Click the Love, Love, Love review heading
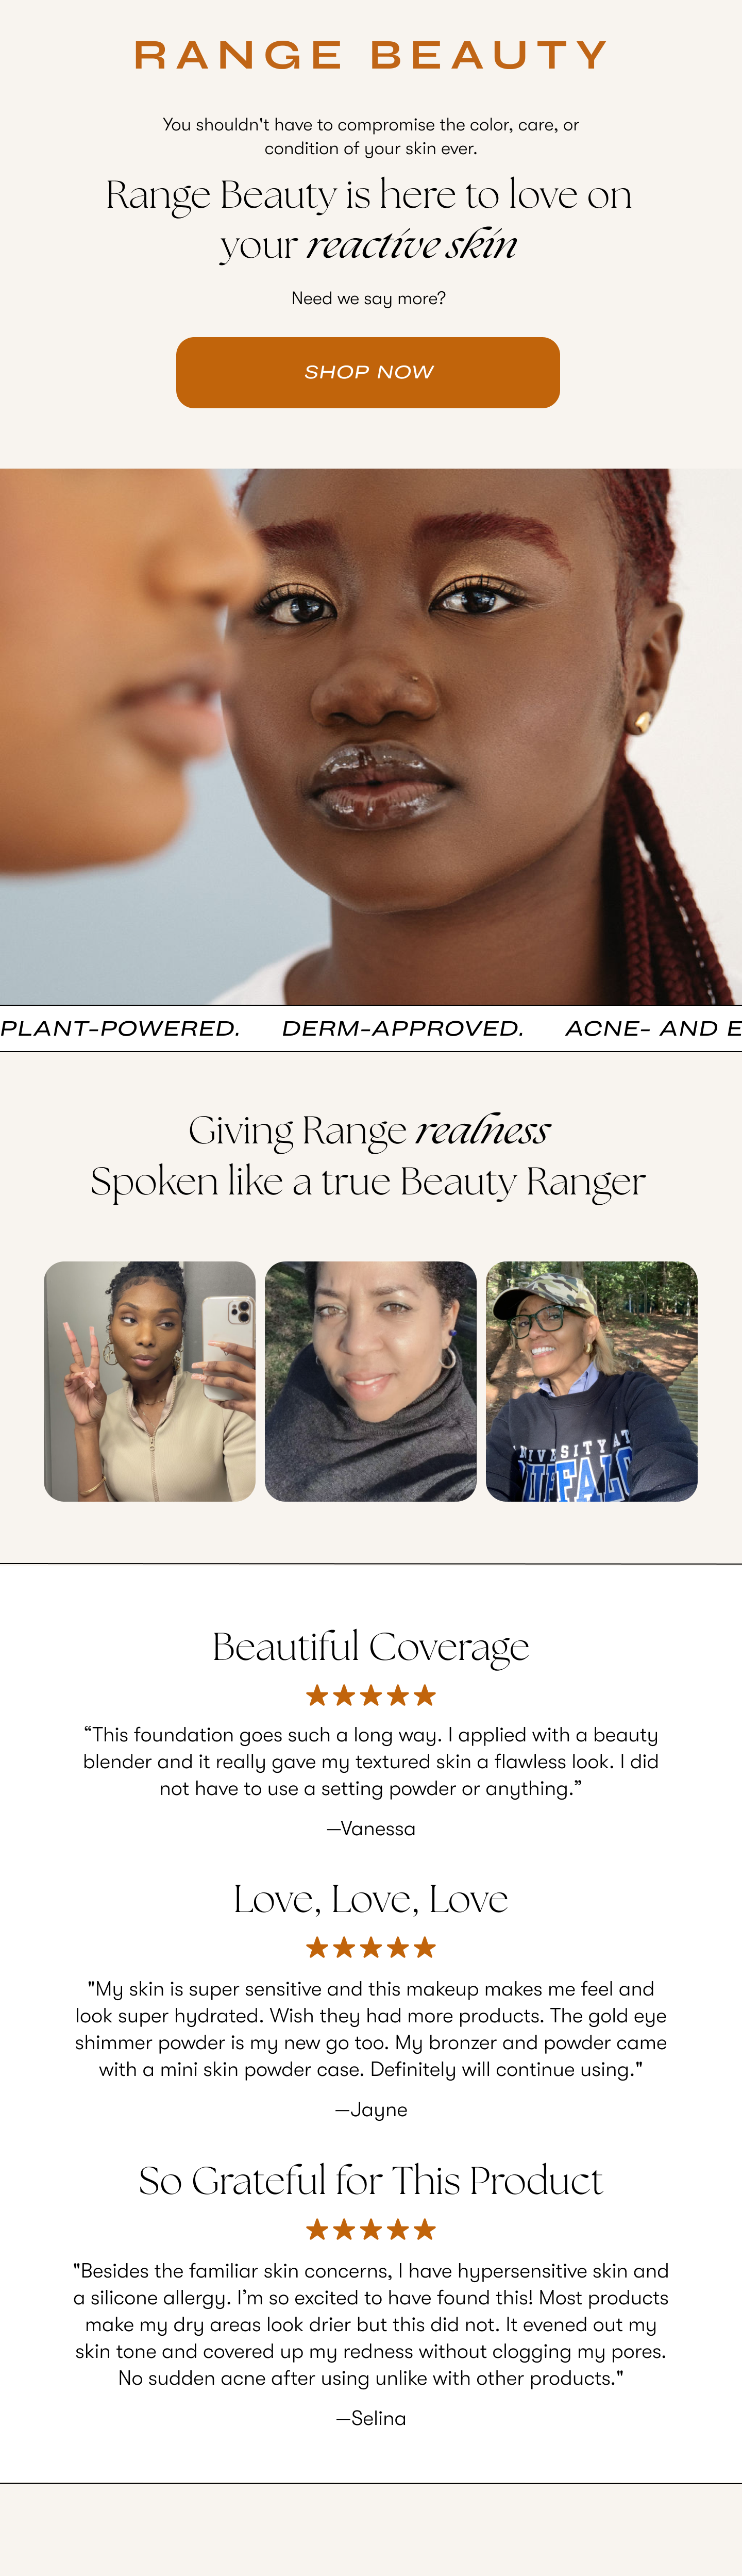Screen dimensions: 742x2576 coord(371,1899)
